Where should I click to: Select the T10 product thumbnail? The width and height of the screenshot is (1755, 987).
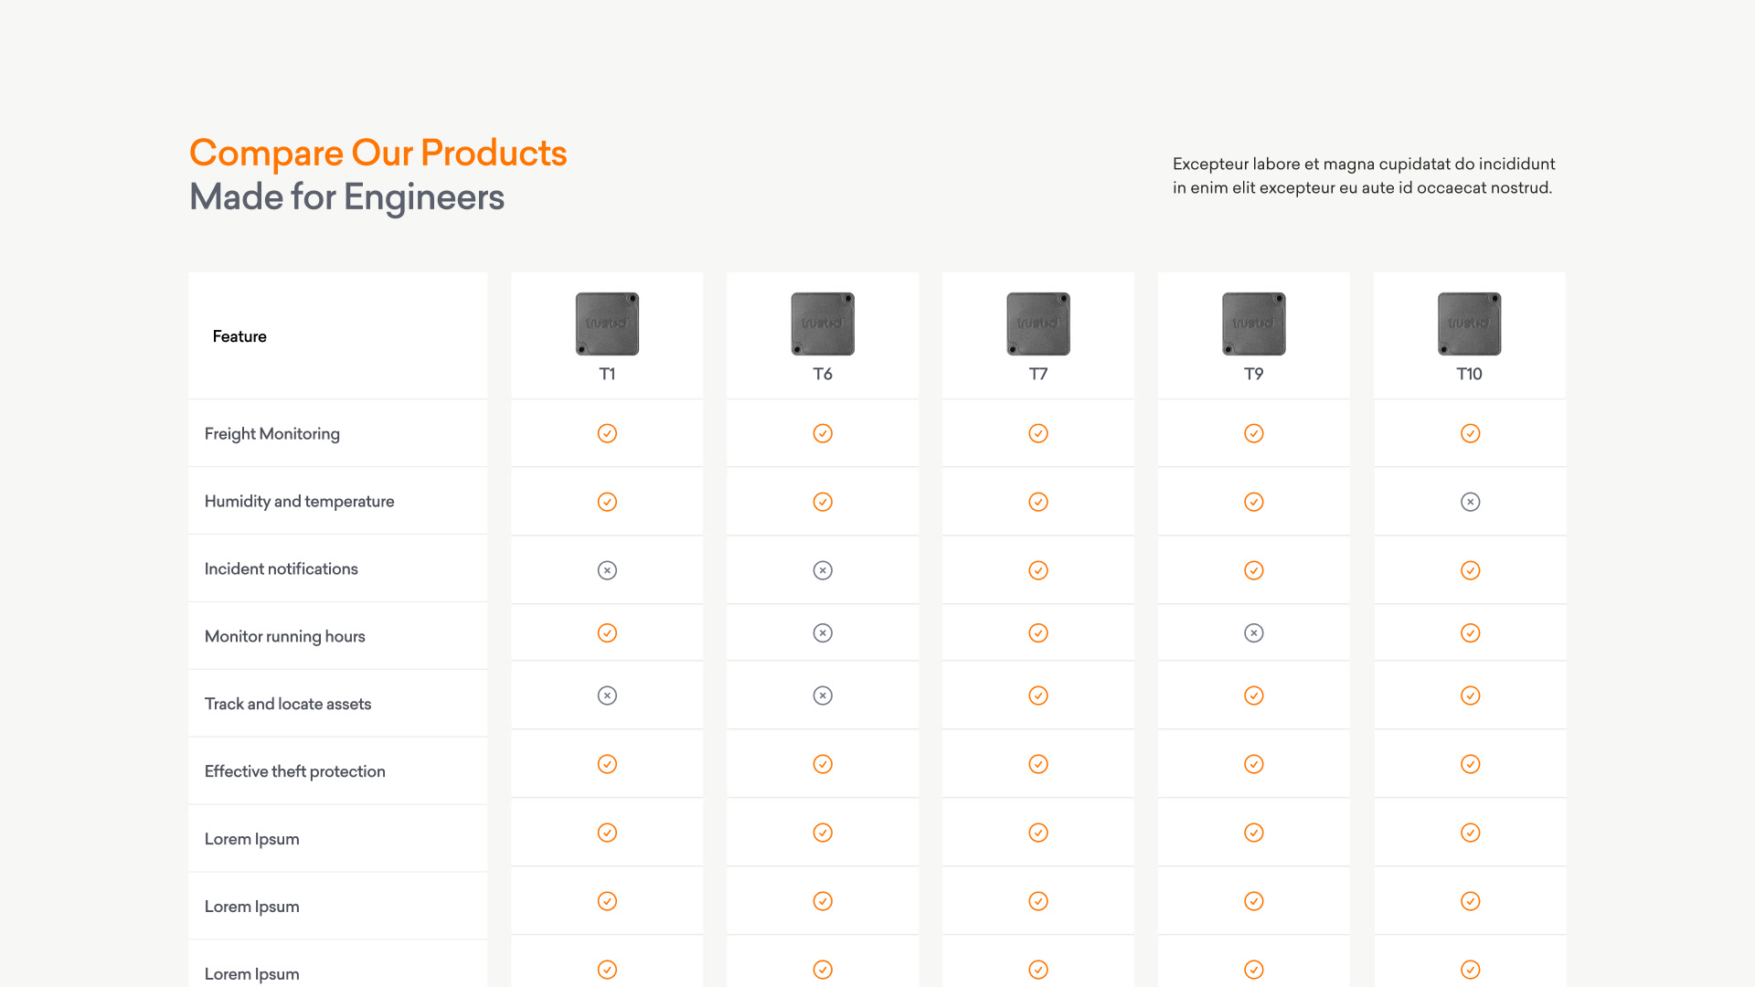pyautogui.click(x=1470, y=324)
